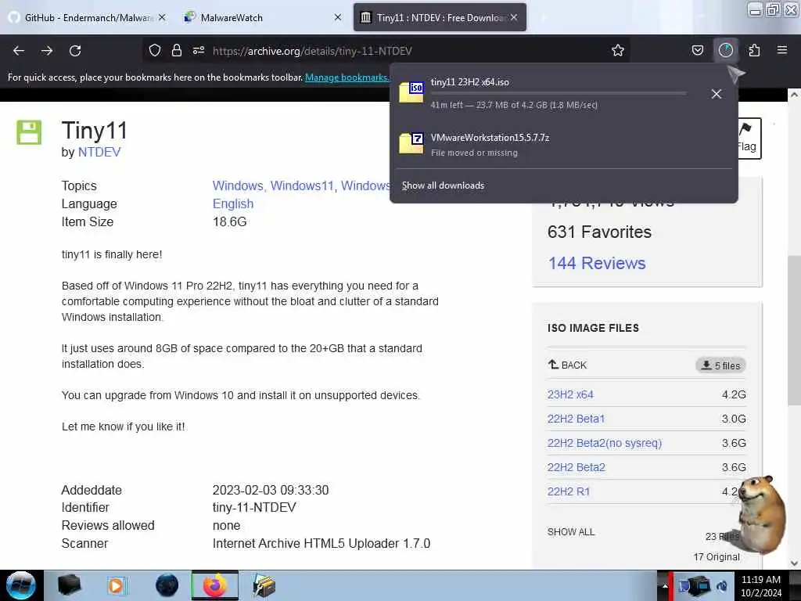The width and height of the screenshot is (801, 601).
Task: Go back with the browser back arrow
Action: tap(19, 51)
